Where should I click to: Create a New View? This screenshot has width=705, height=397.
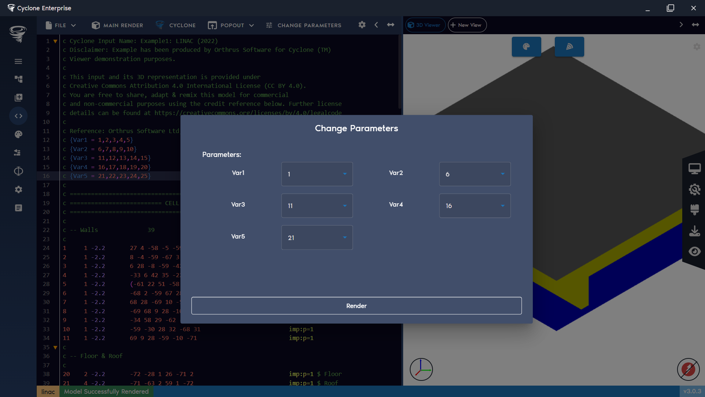click(467, 25)
